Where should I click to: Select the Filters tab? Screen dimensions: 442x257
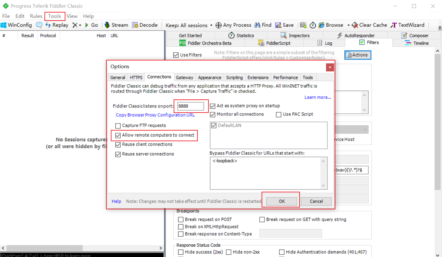(369, 42)
